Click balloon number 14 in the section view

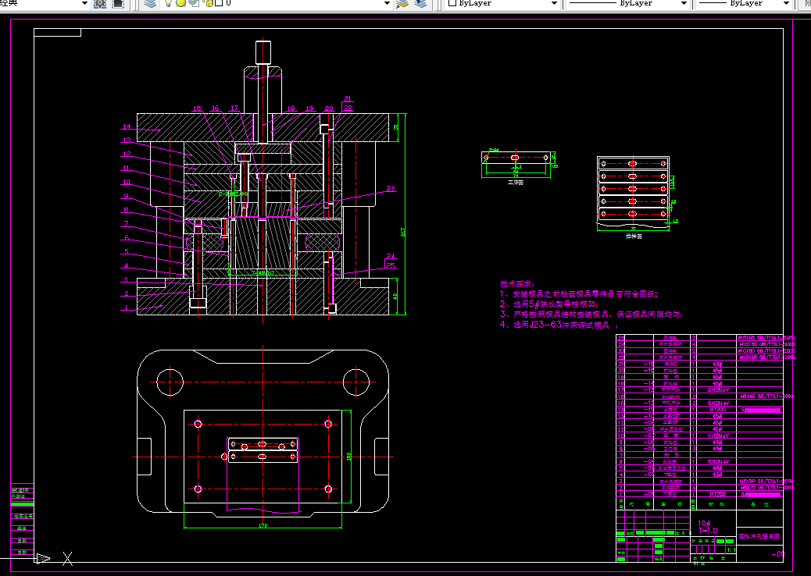point(127,126)
